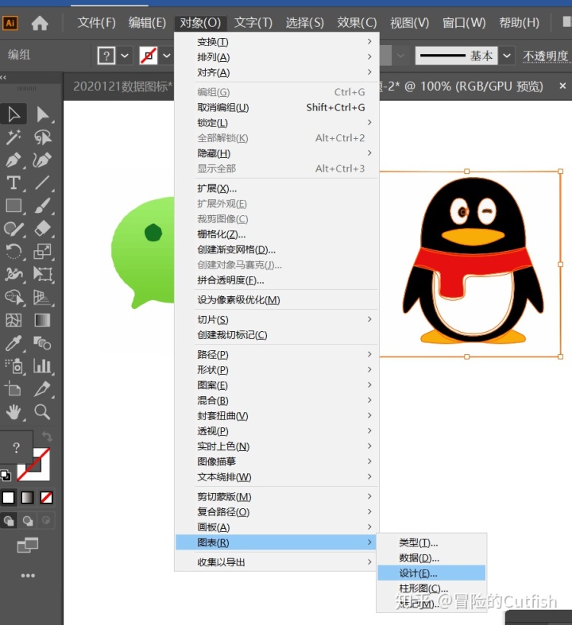Swap fill and stroke colors
Viewport: 572px width, 625px height.
[x=47, y=437]
